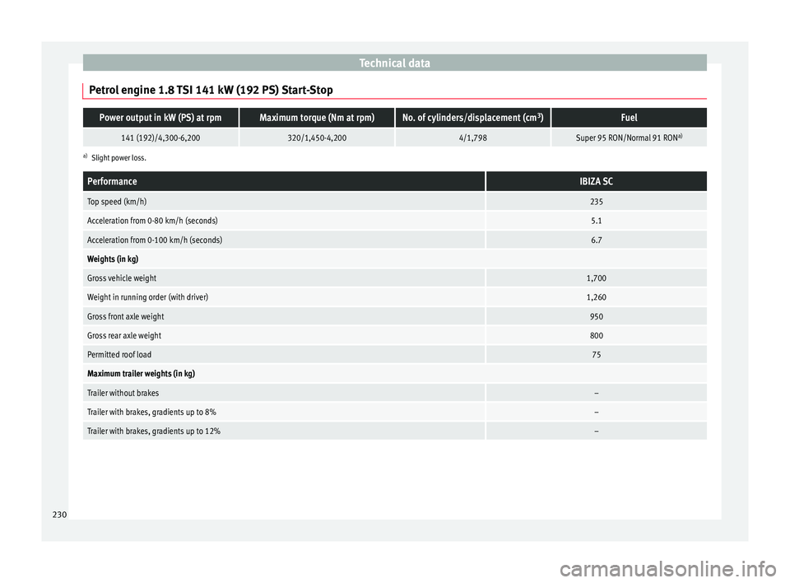Select the roof load value '75'

pyautogui.click(x=596, y=355)
